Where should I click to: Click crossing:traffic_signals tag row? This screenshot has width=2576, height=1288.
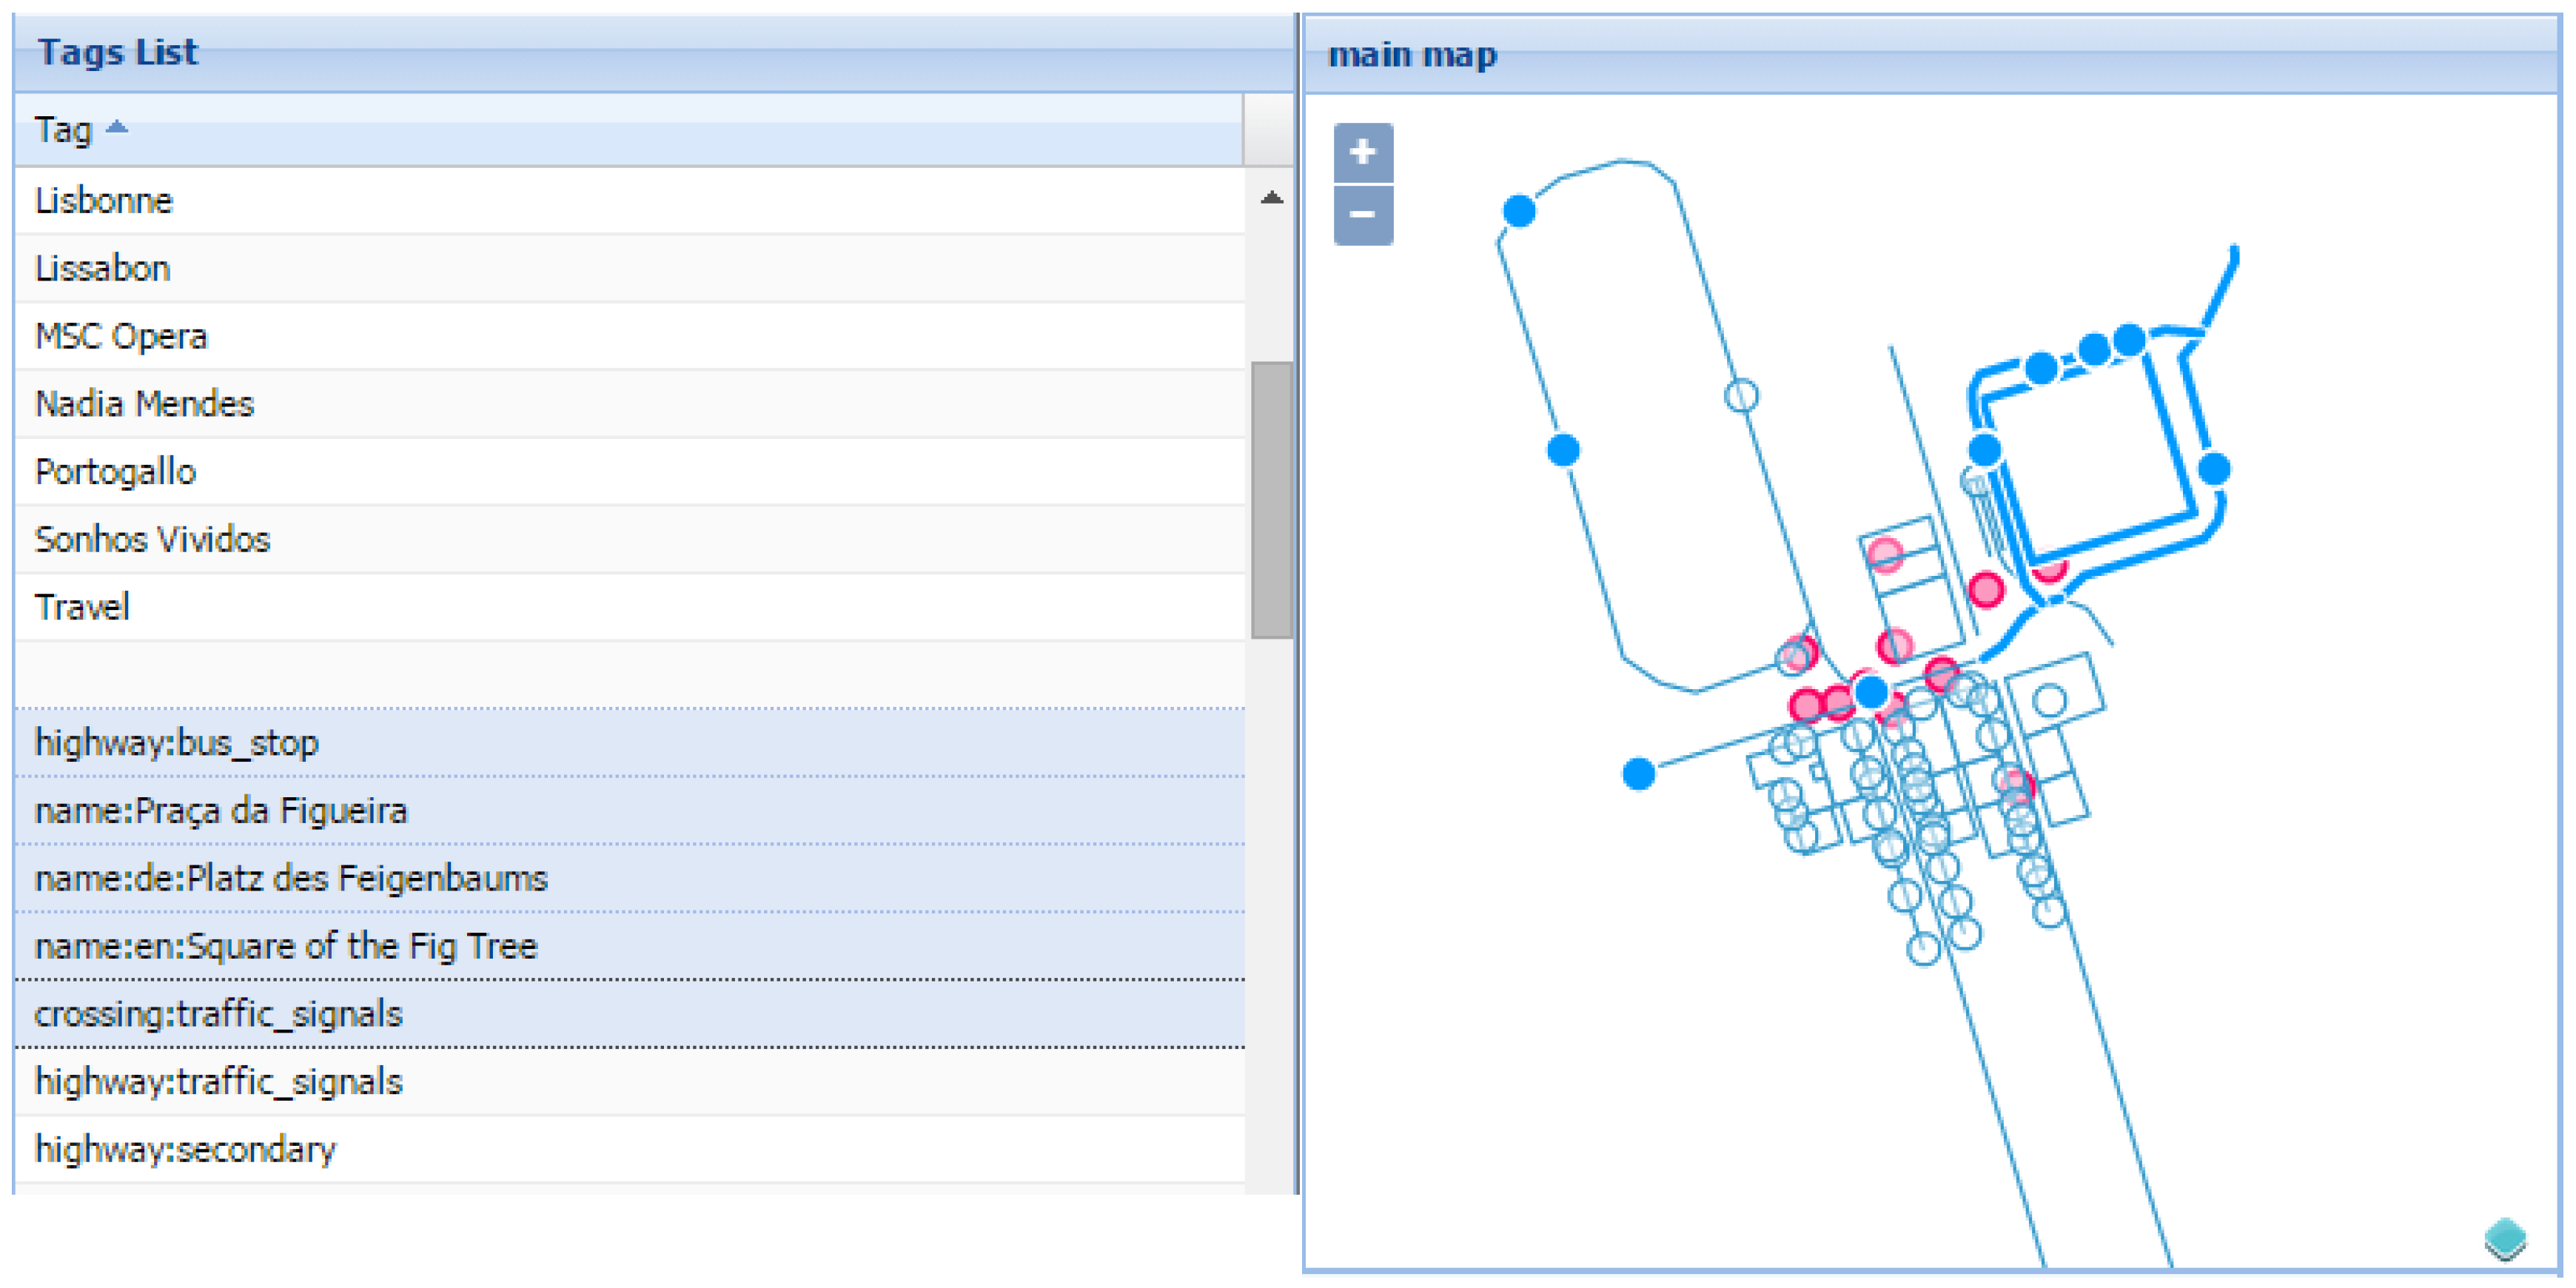218,1014
